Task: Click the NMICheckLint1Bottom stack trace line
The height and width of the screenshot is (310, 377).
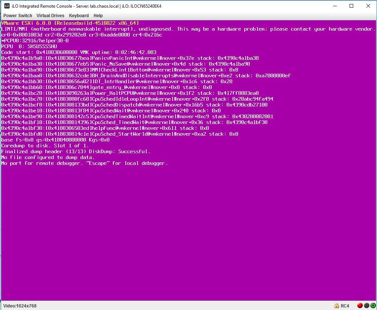Action: pos(120,70)
